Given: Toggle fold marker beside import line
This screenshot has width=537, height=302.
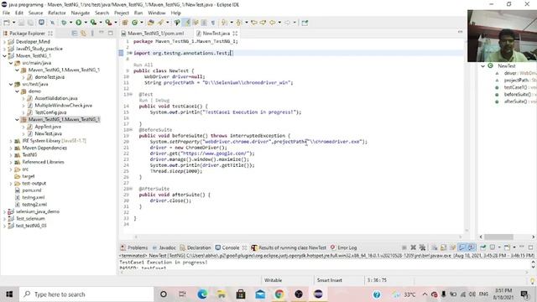Looking at the screenshot, I should point(130,53).
